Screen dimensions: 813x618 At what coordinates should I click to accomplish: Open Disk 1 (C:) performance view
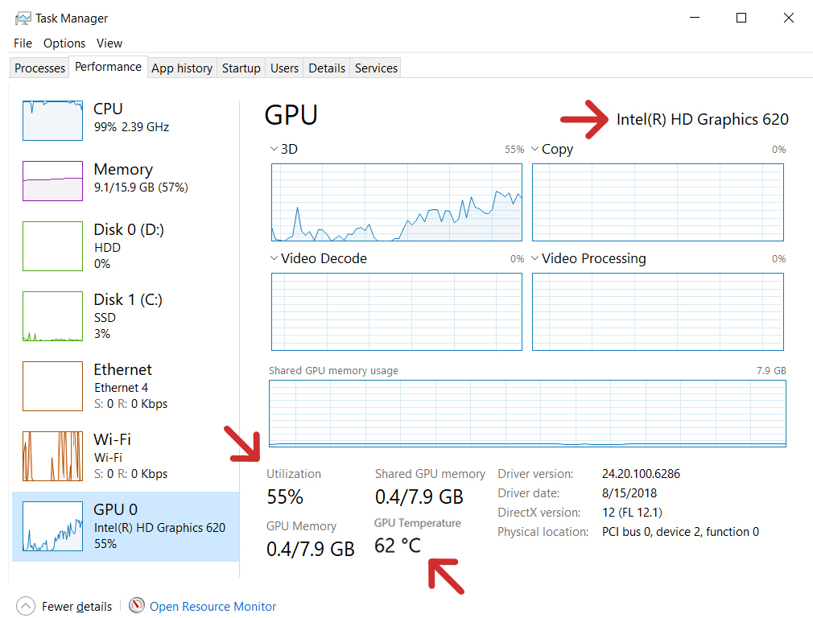pyautogui.click(x=52, y=315)
